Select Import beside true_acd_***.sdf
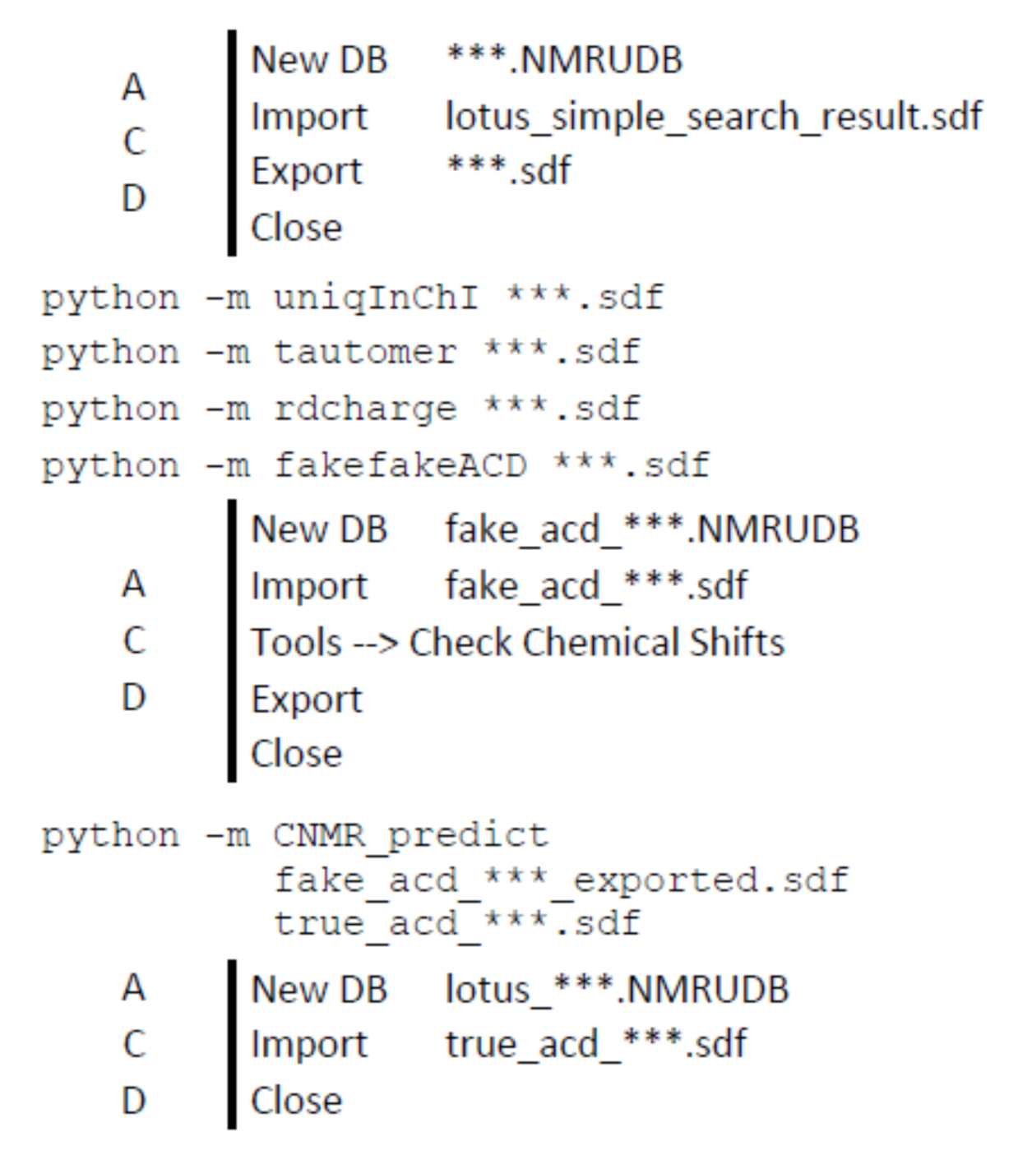Image resolution: width=1018 pixels, height=1155 pixels. [309, 1045]
